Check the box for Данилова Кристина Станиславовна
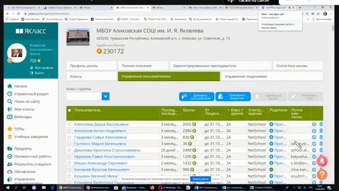This screenshot has width=339, height=191. (x=69, y=150)
